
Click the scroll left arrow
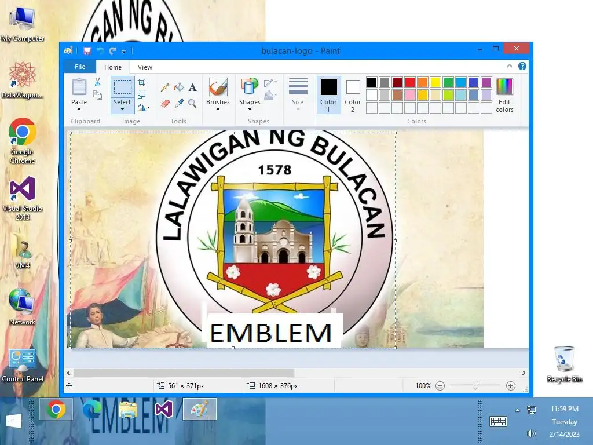tap(68, 373)
